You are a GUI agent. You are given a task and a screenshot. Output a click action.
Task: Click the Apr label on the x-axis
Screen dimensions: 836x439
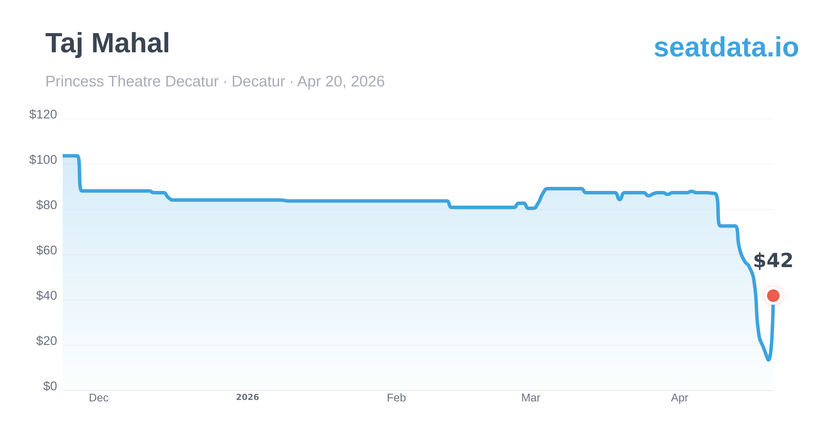(x=679, y=398)
